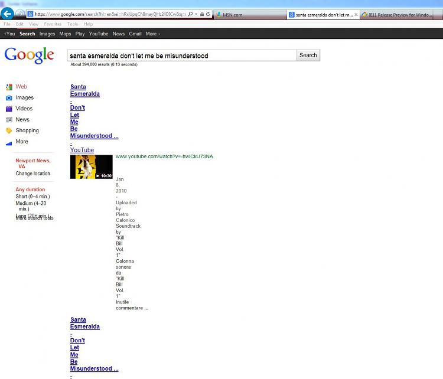Click the page favicon on the active tab

coord(292,15)
